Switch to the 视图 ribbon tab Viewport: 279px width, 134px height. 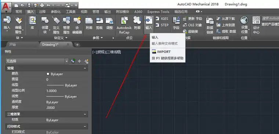[x=84, y=12]
